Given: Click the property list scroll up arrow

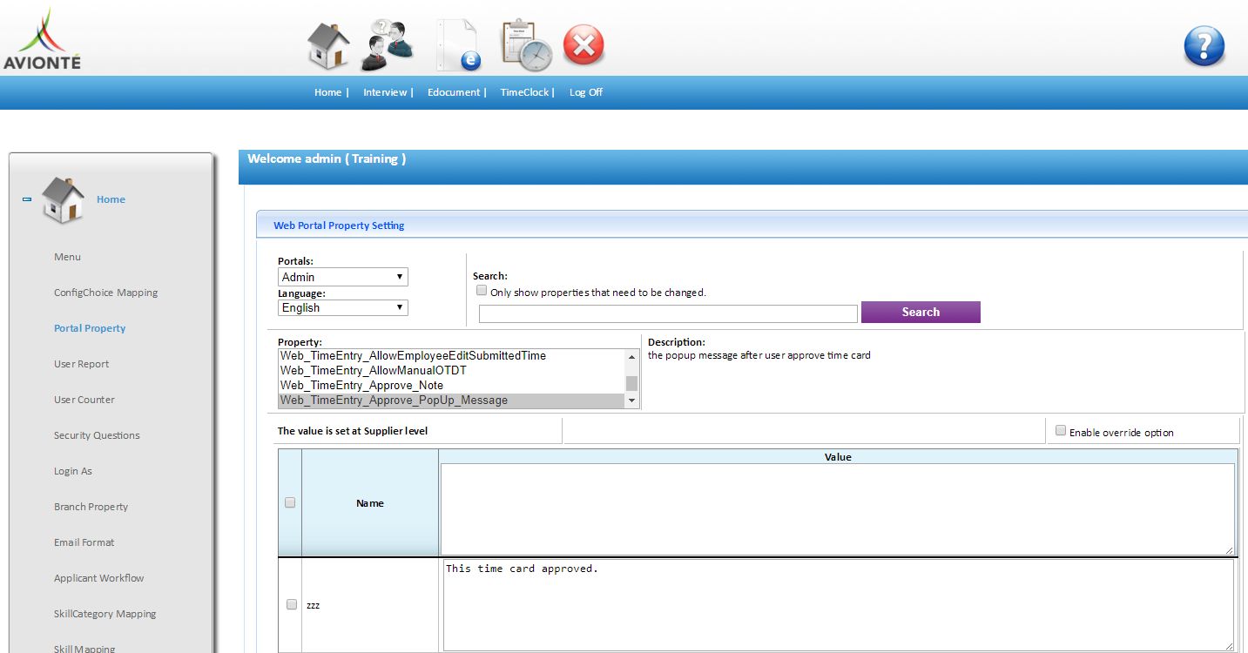Looking at the screenshot, I should click(632, 356).
